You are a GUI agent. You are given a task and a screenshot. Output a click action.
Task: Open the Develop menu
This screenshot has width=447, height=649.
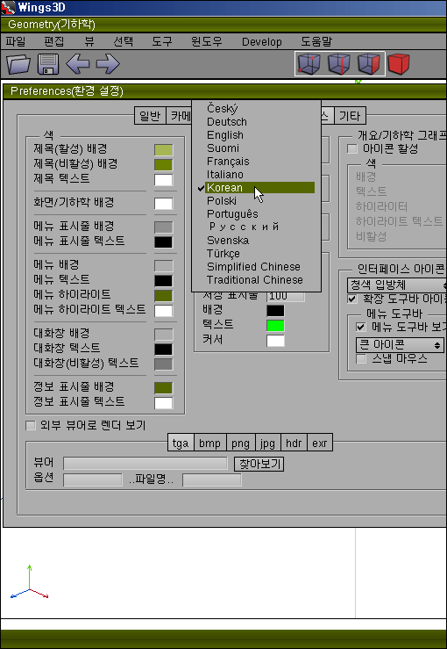click(262, 42)
